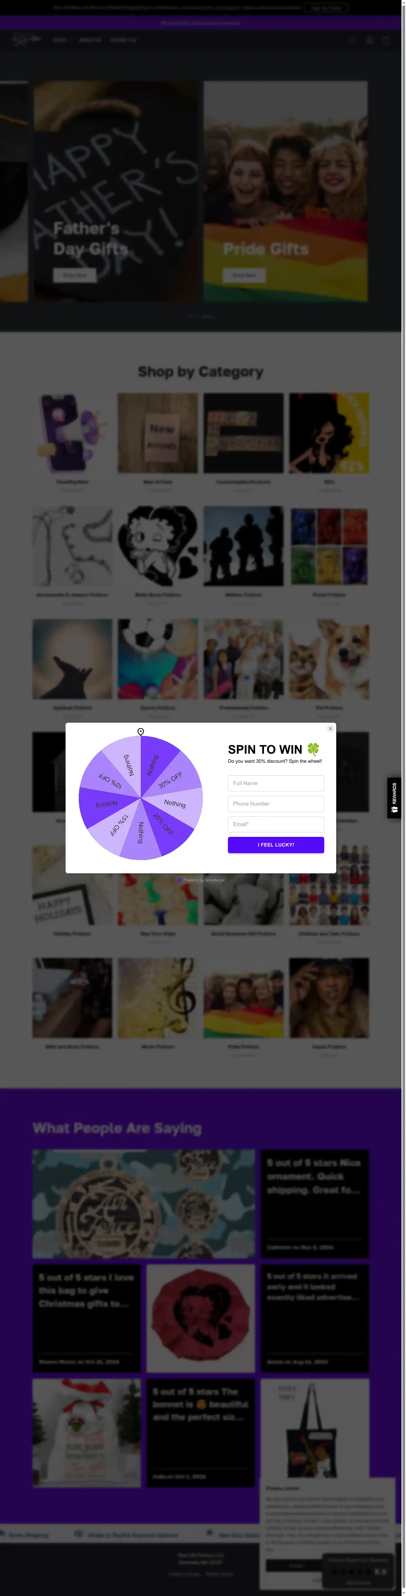This screenshot has width=406, height=1596.
Task: Click the four-leaf clover emoji
Action: pos(314,749)
